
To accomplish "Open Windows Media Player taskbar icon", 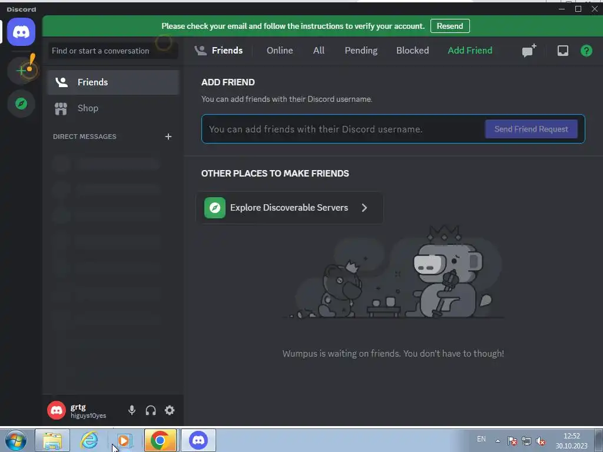I will [x=124, y=440].
